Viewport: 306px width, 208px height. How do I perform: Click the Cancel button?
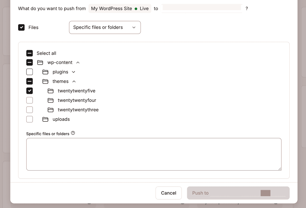(169, 193)
